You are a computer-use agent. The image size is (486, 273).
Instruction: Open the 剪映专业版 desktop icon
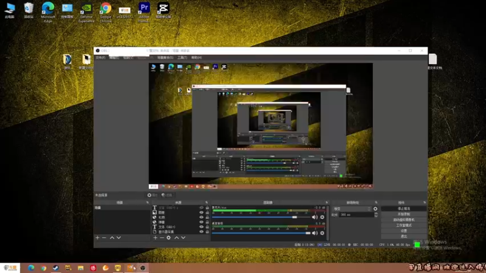(x=163, y=11)
